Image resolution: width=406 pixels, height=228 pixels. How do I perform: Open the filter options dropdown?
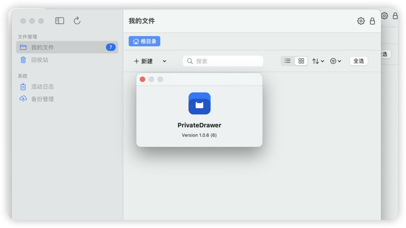pyautogui.click(x=335, y=61)
